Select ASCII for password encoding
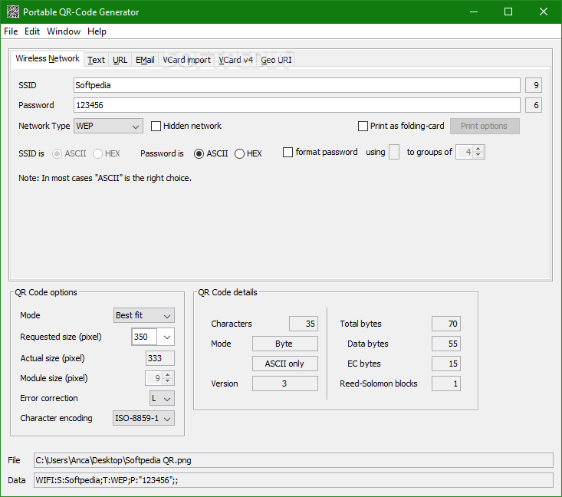 [199, 153]
